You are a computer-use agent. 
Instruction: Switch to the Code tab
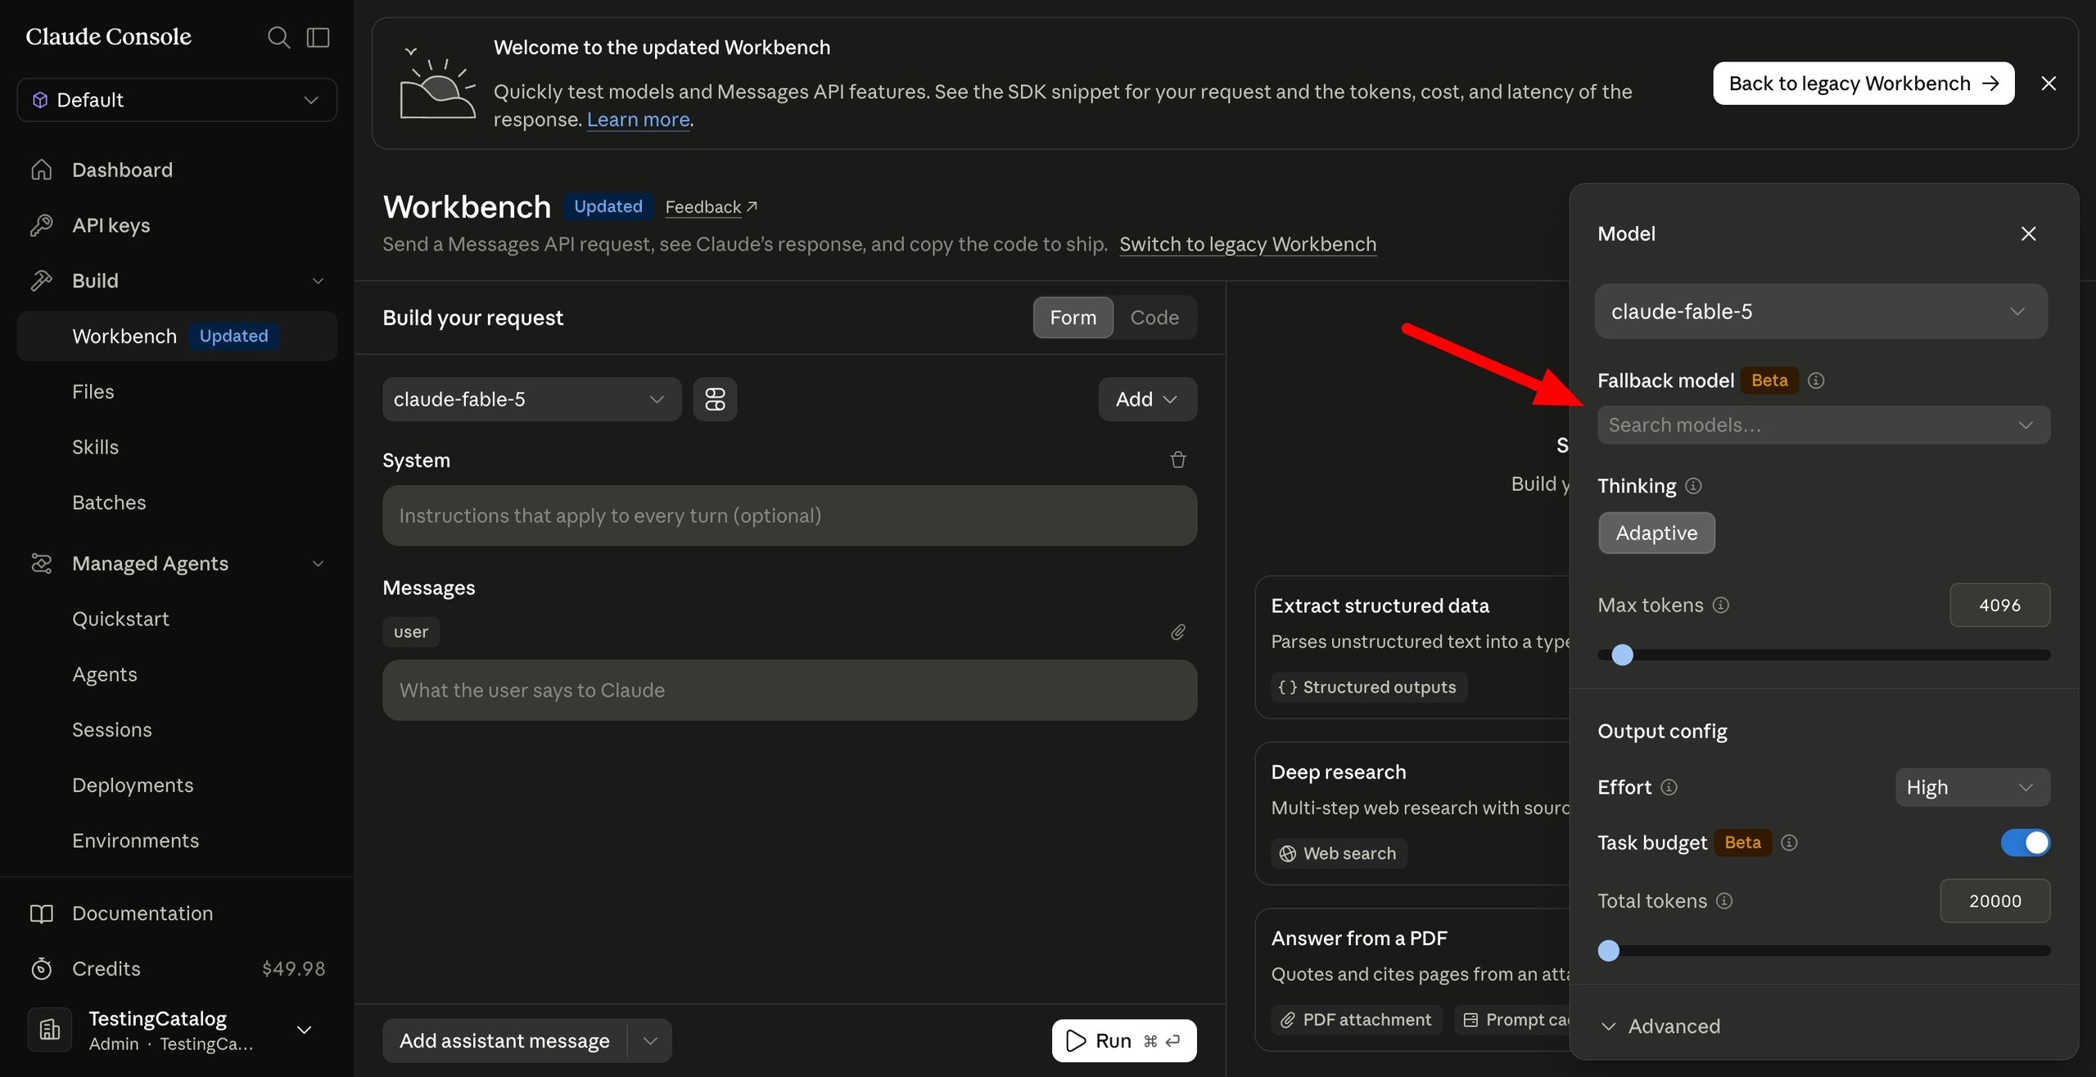tap(1154, 318)
